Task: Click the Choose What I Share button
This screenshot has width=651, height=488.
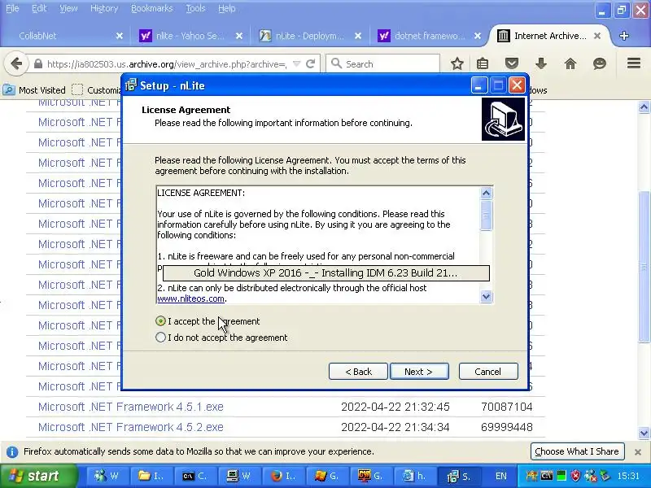Action: (577, 451)
